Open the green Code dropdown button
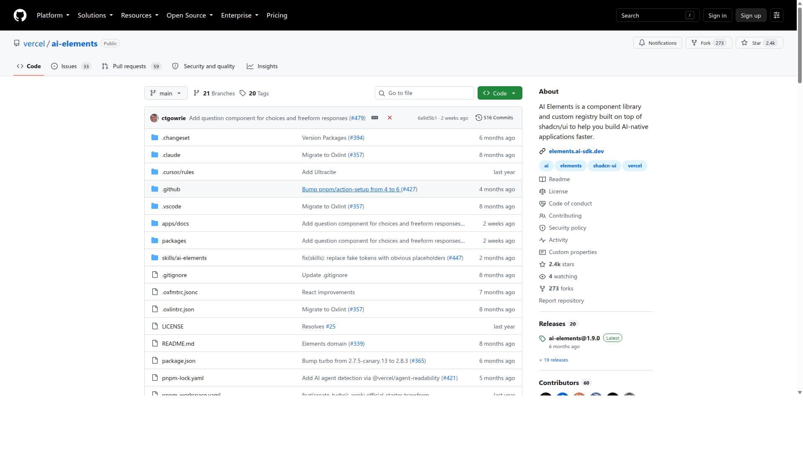Screen dimensions: 803x452 (x=500, y=93)
